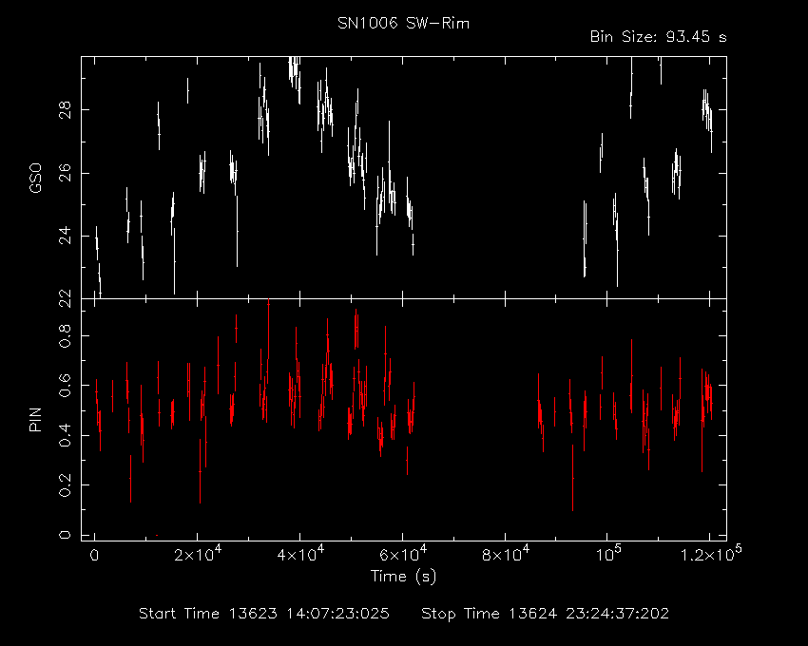Click the 6×10^4 tick label on the time axis
This screenshot has width=808, height=646.
[x=403, y=554]
